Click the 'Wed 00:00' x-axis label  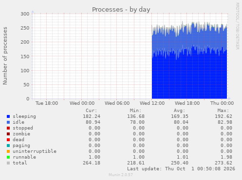pos(82,103)
